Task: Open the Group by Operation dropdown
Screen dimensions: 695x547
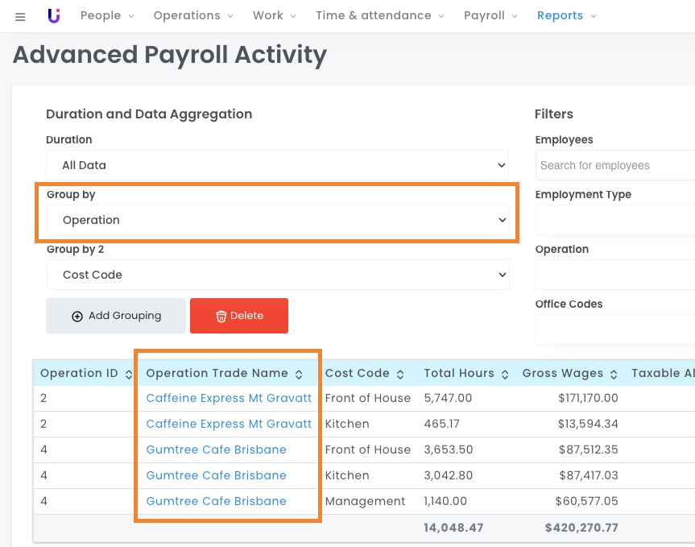Action: tap(277, 220)
